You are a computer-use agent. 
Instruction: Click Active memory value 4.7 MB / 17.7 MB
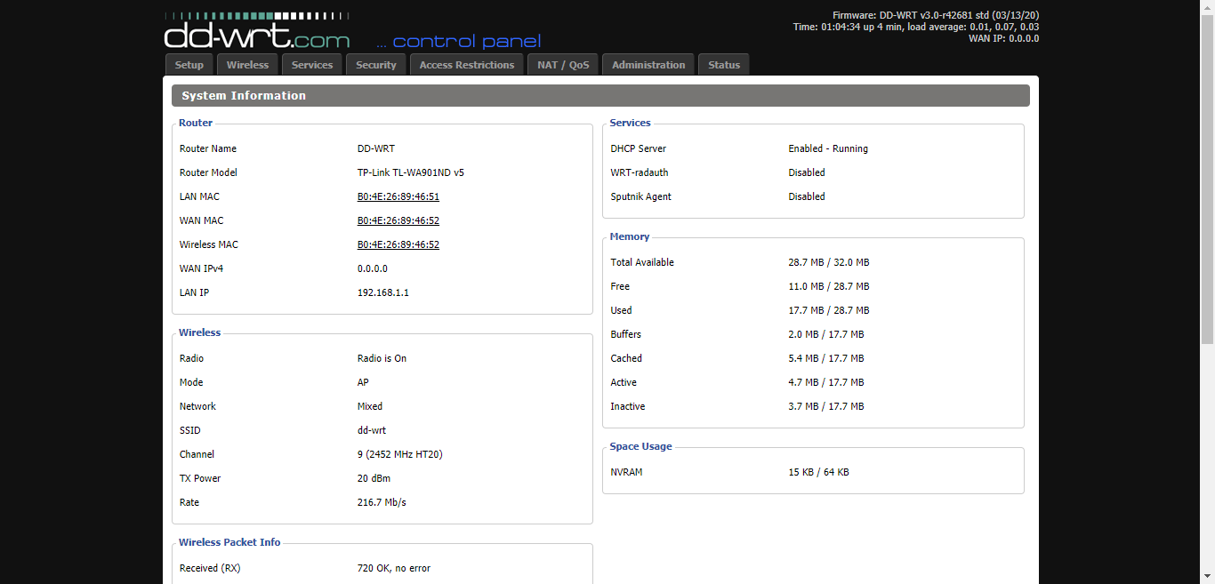pos(826,382)
